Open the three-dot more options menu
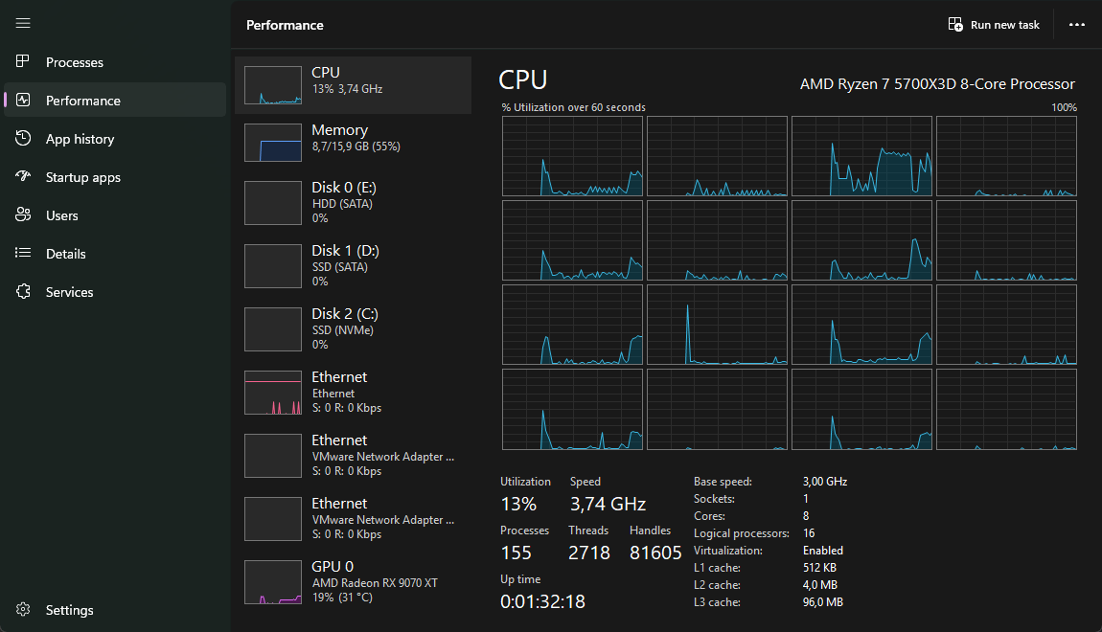This screenshot has width=1102, height=632. [x=1077, y=25]
